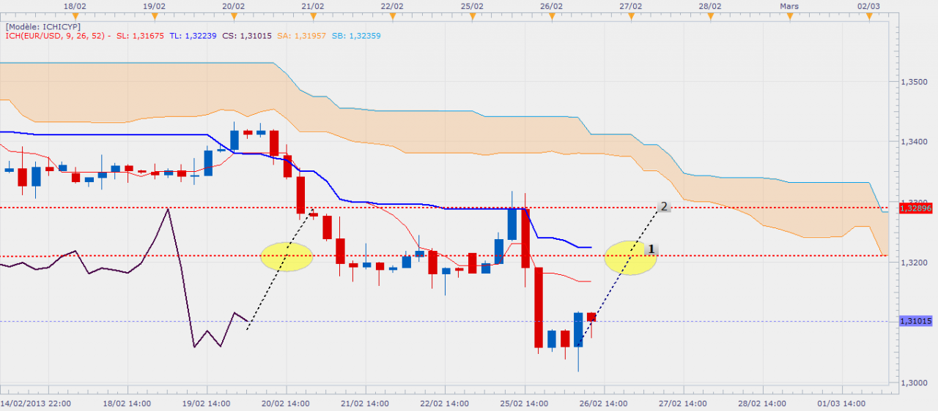This screenshot has height=411, width=938.
Task: Click the red 1,32896 price tag
Action: (x=915, y=208)
